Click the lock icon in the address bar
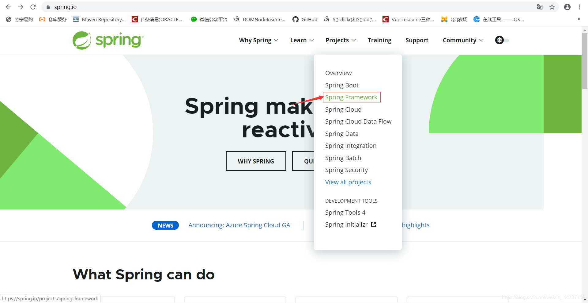The width and height of the screenshot is (588, 303). pos(48,7)
